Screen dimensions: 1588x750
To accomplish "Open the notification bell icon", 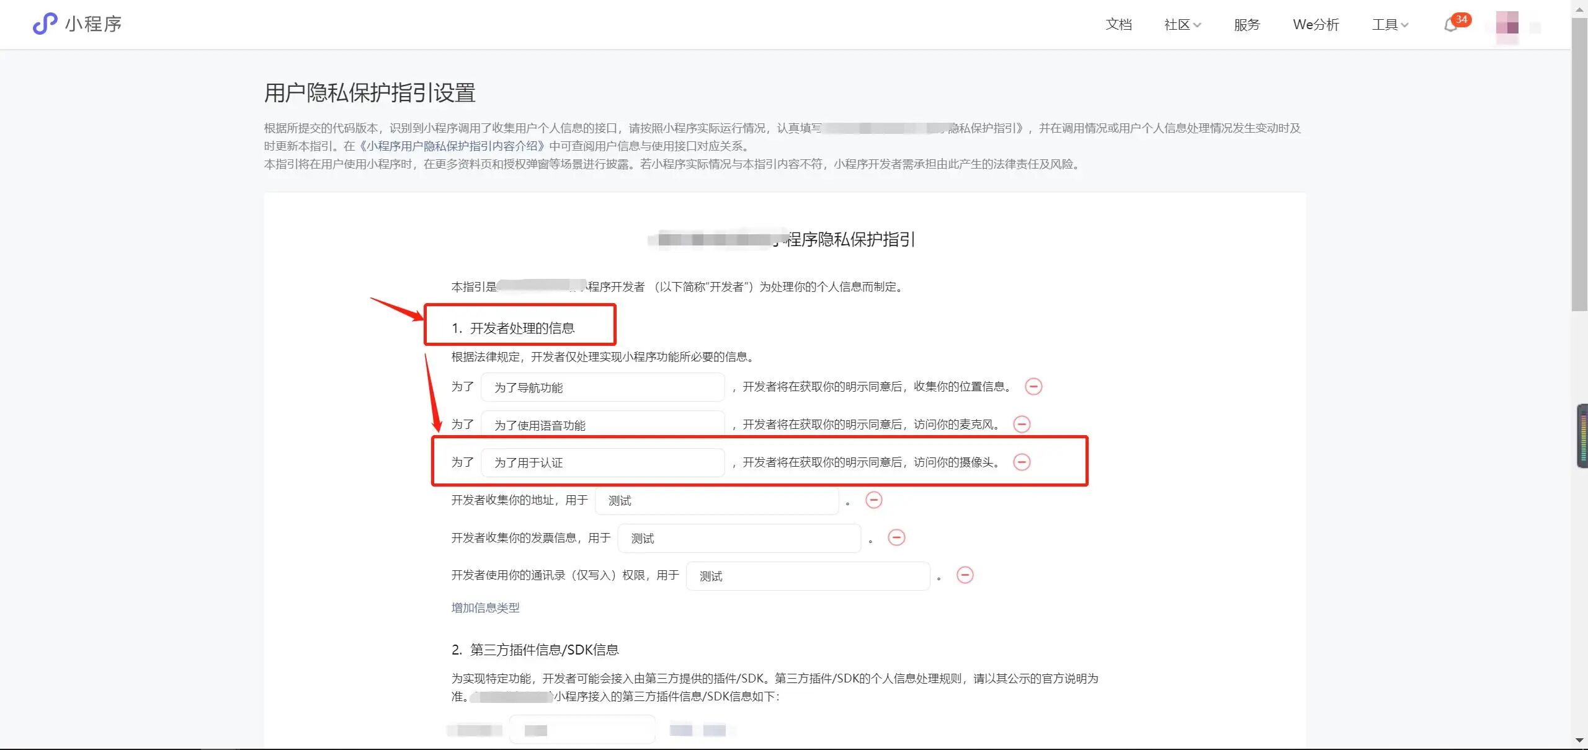I will click(x=1450, y=25).
